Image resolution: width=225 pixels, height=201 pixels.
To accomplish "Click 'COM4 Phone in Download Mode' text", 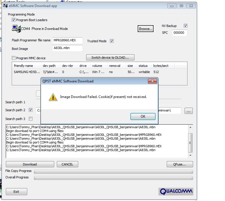I will tap(45, 29).
